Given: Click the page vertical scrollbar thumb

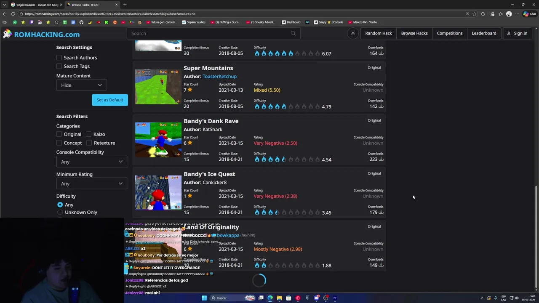Looking at the screenshot, I should 536,237.
